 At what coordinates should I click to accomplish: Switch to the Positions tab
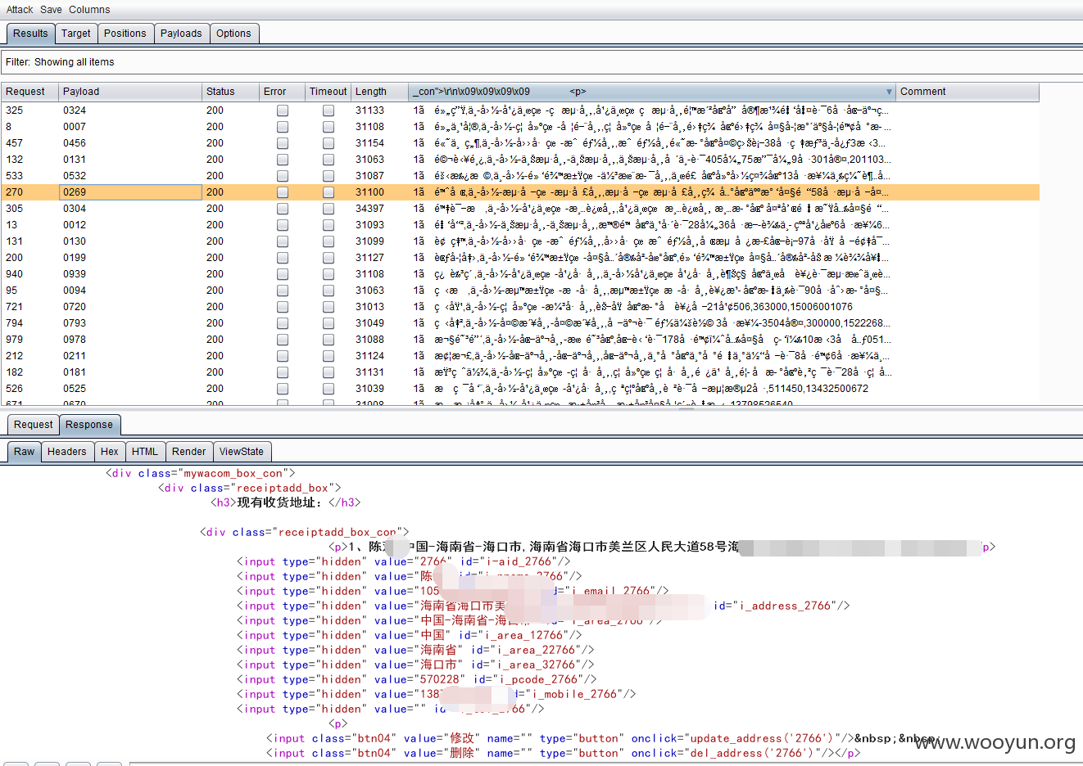coord(125,34)
